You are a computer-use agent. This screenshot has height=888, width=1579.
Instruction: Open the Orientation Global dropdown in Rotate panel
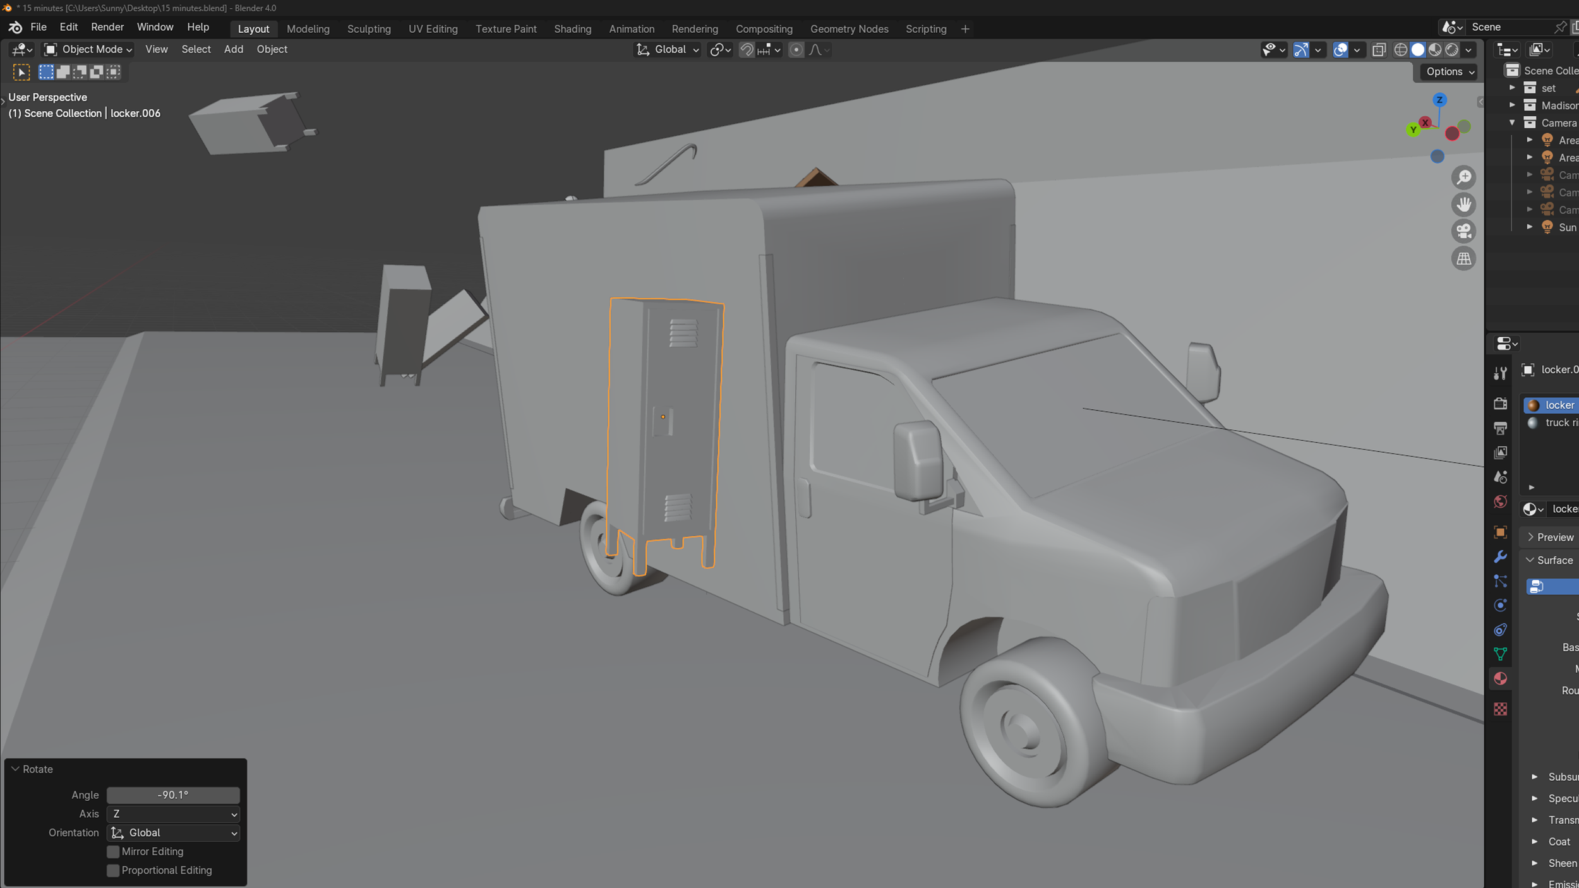[173, 833]
